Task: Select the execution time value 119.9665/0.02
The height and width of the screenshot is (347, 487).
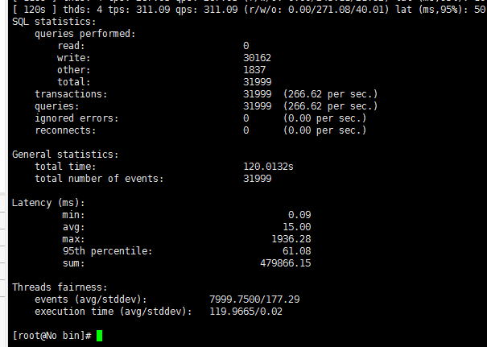Action: coord(246,312)
